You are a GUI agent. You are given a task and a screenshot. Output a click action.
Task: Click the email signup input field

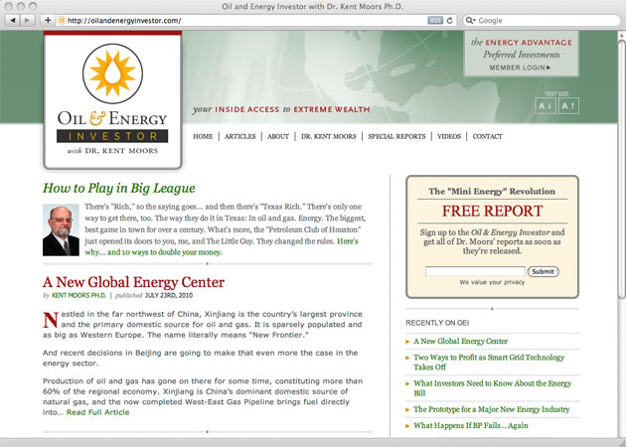pos(475,271)
